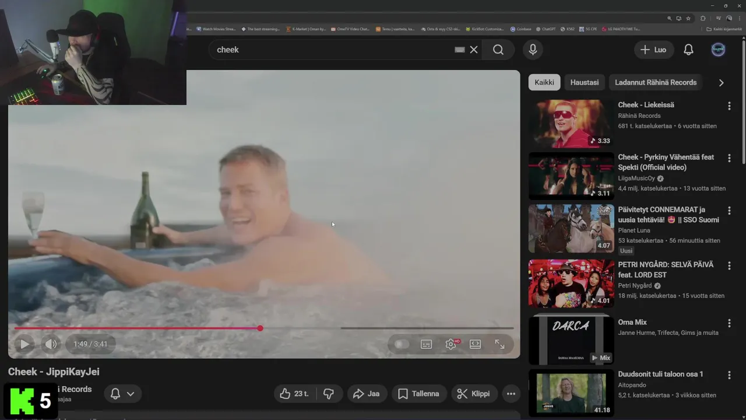Open options for the SELVÄ PÄIVÄ video
The height and width of the screenshot is (420, 746).
[x=729, y=265]
